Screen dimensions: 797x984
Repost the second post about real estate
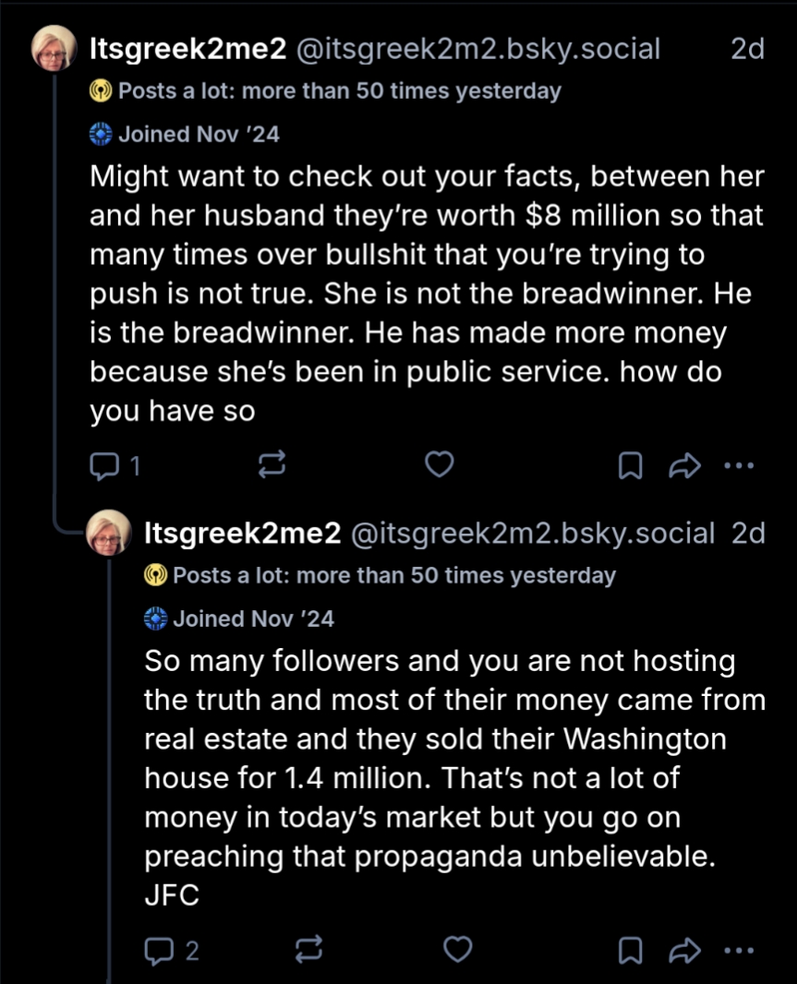[309, 949]
